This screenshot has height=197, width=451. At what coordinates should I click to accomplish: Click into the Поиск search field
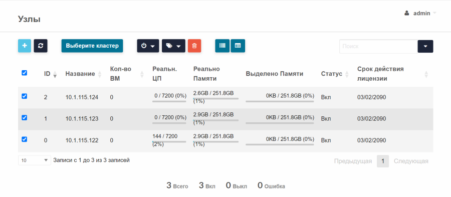378,46
